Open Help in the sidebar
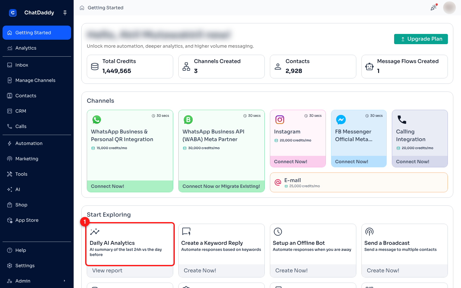Image resolution: width=461 pixels, height=288 pixels. click(x=37, y=250)
